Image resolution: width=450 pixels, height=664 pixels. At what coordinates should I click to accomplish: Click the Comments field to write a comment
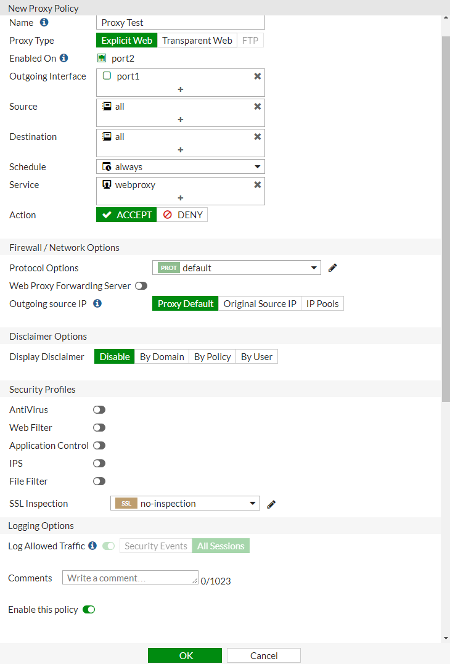pos(129,577)
